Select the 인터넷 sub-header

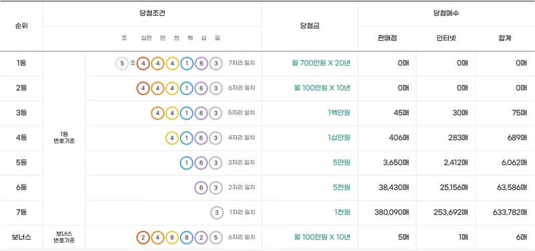coord(446,39)
